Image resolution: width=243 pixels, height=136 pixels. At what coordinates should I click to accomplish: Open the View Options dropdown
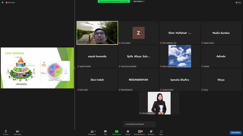[139, 2]
